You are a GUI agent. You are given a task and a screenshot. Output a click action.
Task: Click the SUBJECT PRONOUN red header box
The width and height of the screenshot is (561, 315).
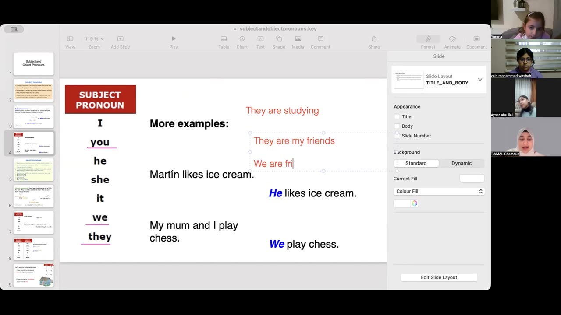[x=100, y=99]
